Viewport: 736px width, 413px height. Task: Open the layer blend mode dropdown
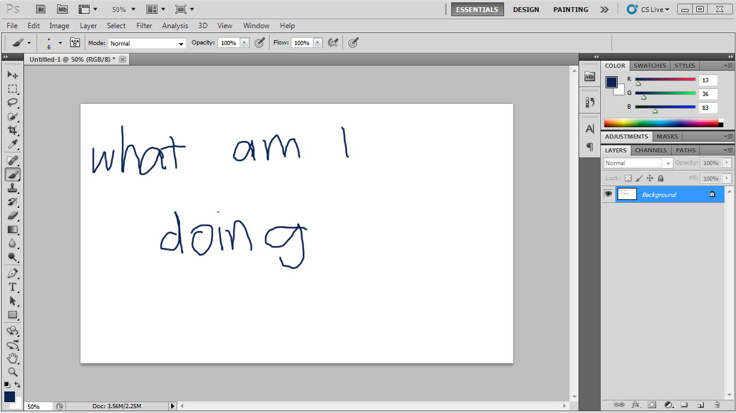point(638,163)
